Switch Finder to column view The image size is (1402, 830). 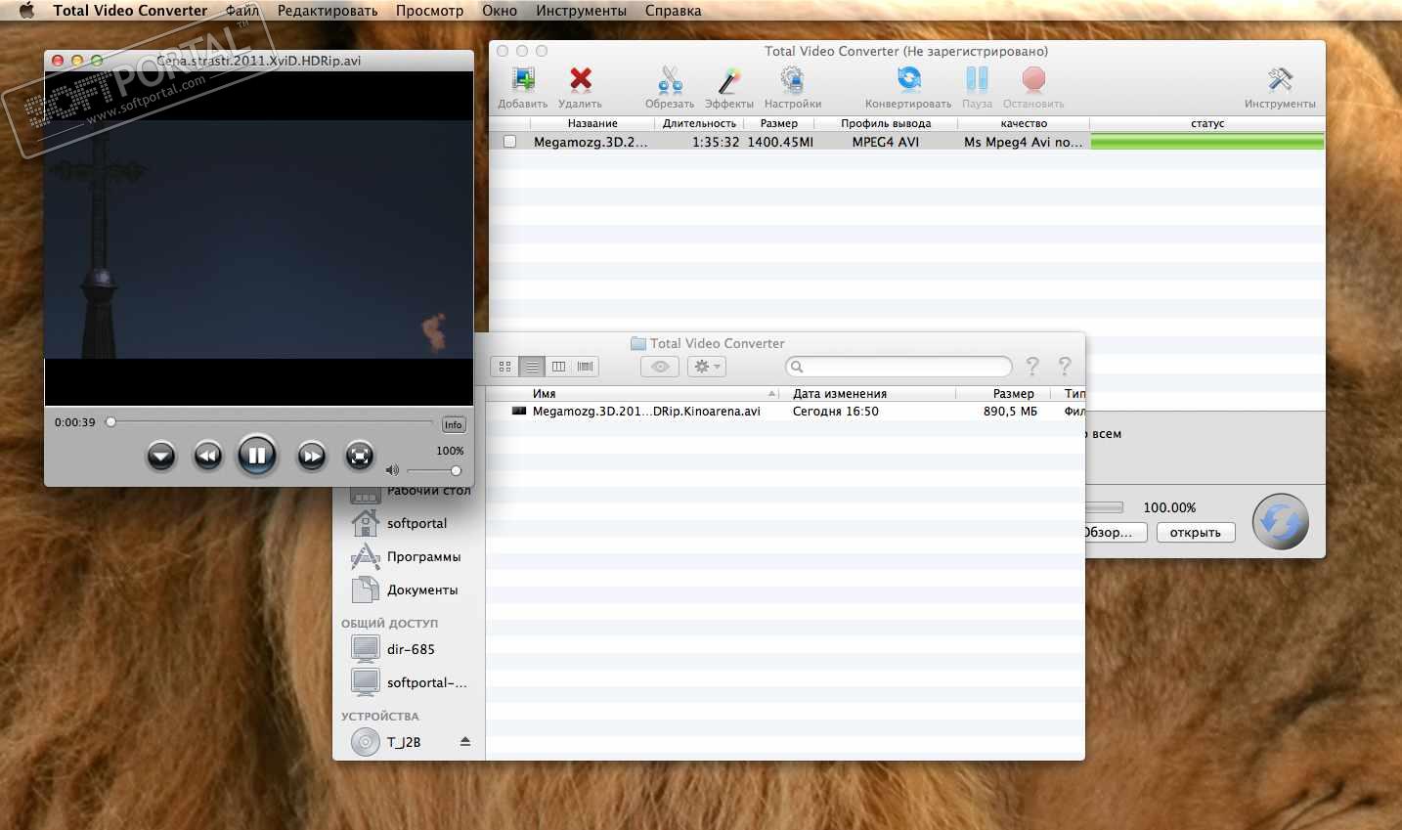558,367
